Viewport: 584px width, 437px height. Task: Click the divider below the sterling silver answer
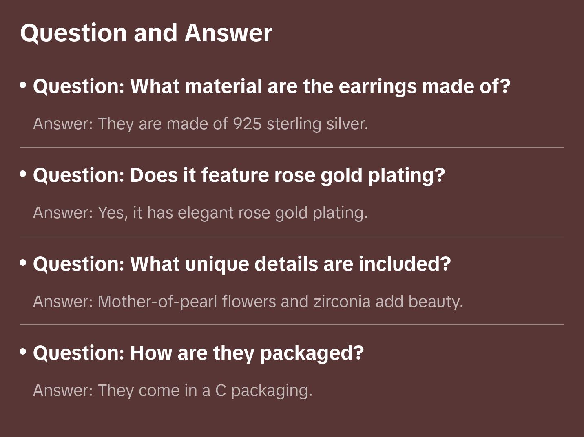pyautogui.click(x=292, y=147)
